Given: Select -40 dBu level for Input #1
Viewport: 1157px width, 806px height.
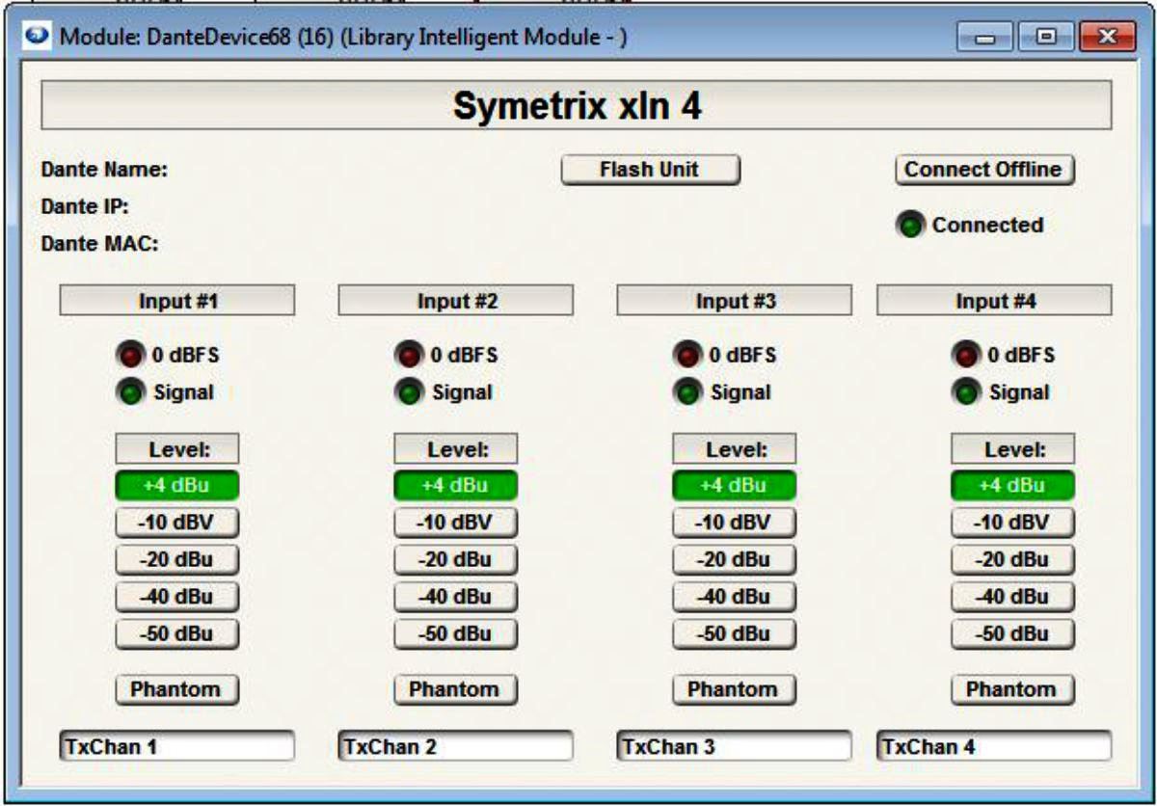Looking at the screenshot, I should coord(177,597).
